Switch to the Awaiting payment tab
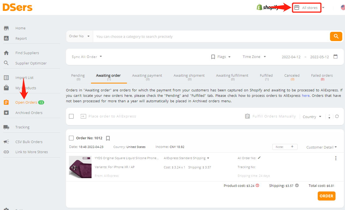 (x=147, y=77)
